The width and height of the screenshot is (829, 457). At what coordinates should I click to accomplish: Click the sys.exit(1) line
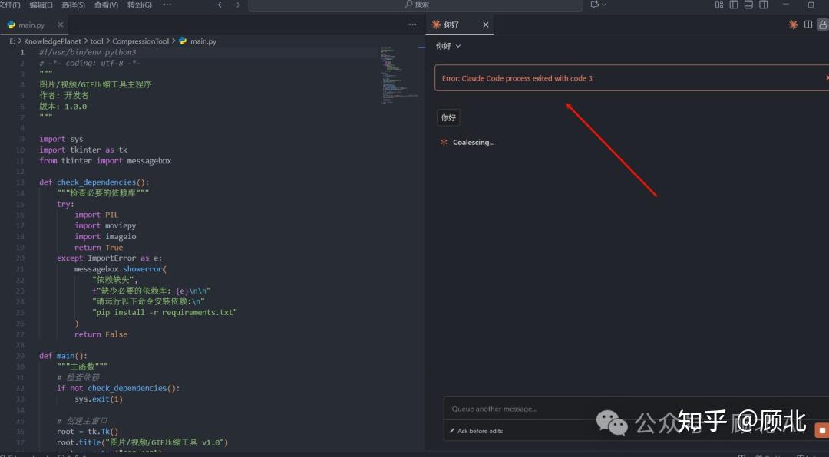[x=99, y=399]
